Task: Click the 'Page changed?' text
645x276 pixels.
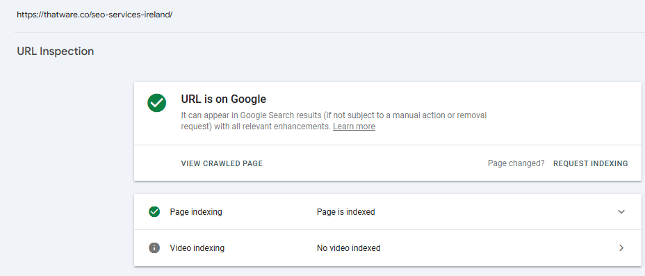Action: tap(516, 163)
